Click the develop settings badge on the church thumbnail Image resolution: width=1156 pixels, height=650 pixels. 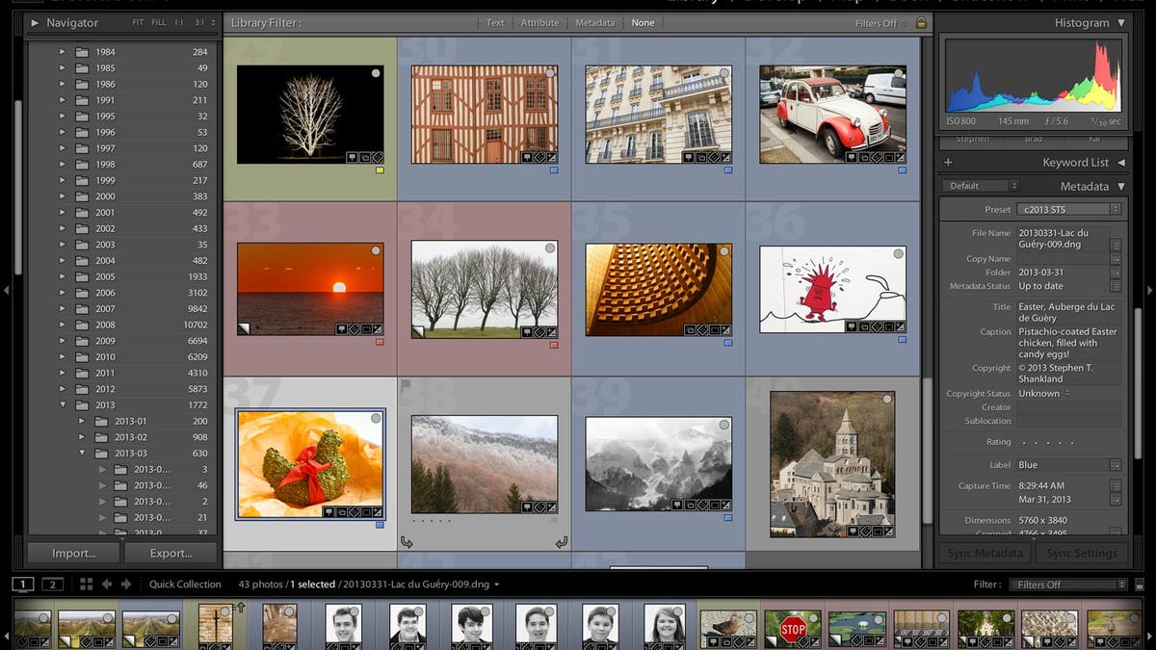[889, 531]
